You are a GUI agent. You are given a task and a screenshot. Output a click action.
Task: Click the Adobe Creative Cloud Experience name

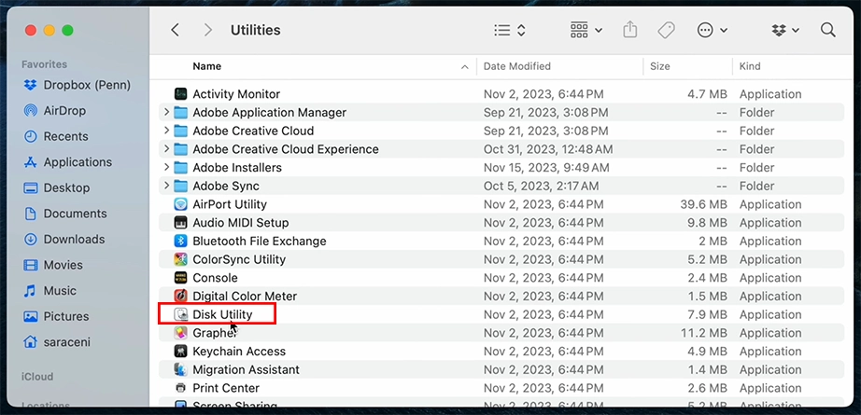[286, 149]
